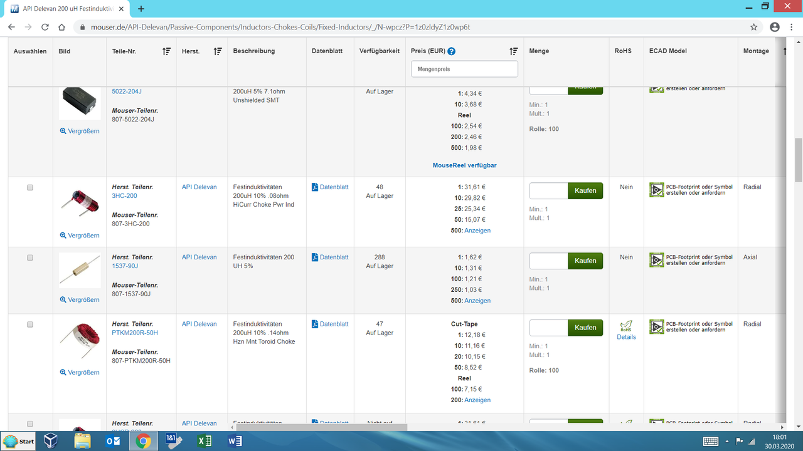Open Word from the taskbar
Viewport: 803px width, 451px height.
233,440
